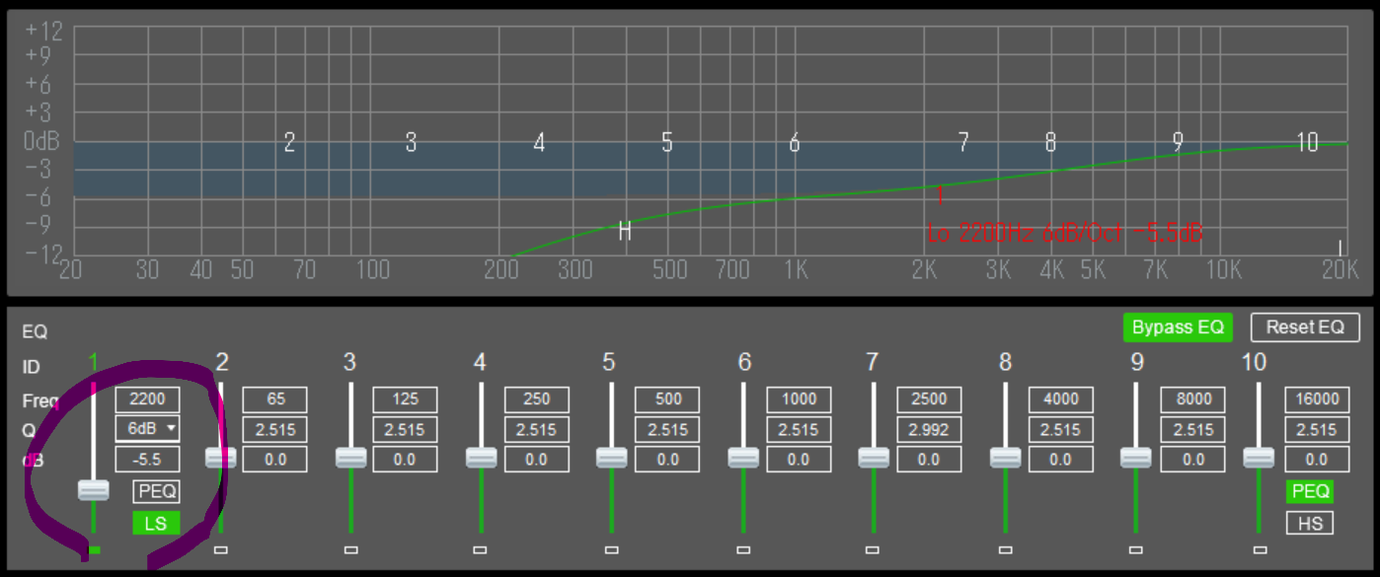Click the small indicator below band 3 slider
The height and width of the screenshot is (577, 1380).
(350, 550)
